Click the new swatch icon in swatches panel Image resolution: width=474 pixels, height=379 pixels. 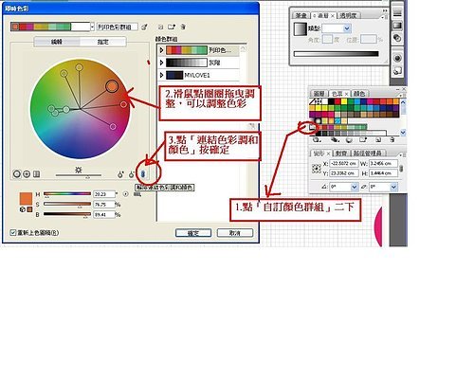[378, 139]
